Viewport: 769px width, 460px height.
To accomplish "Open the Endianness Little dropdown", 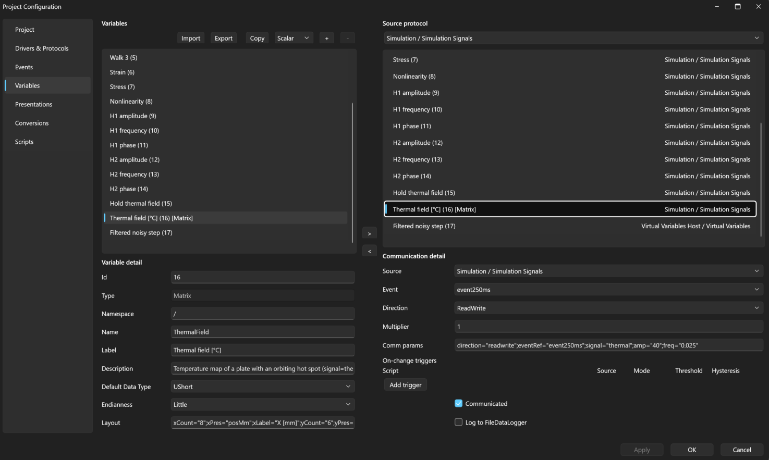I will coord(263,404).
